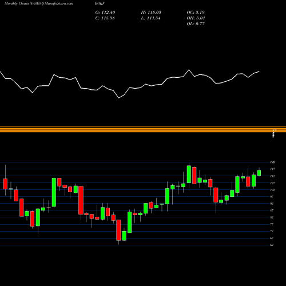Click the 122 price axis label

[x=272, y=162]
